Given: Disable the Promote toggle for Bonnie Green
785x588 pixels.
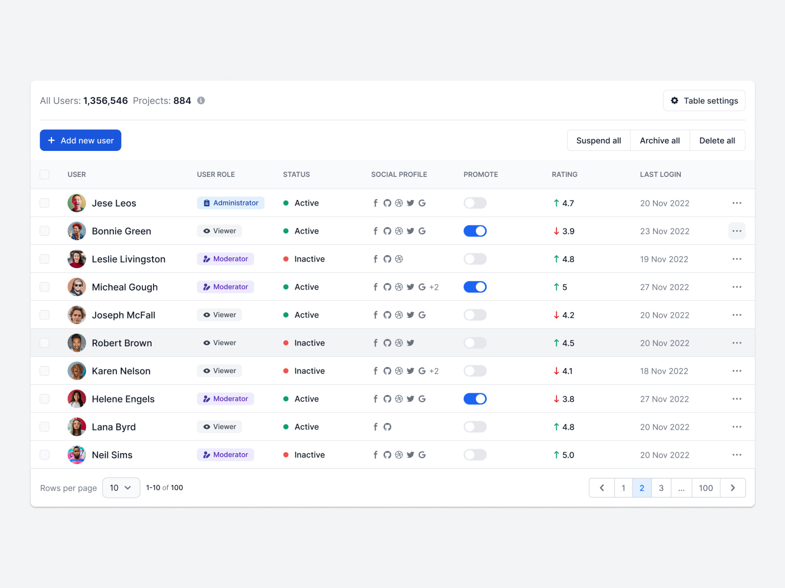Looking at the screenshot, I should point(474,231).
